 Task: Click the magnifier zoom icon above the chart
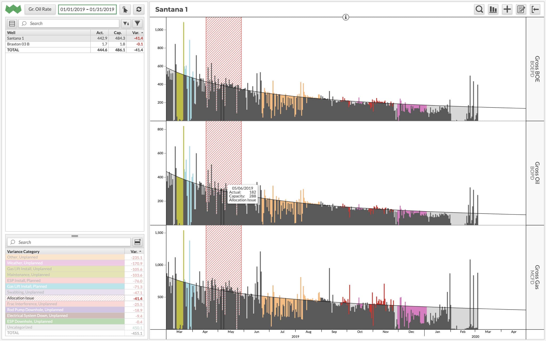tap(479, 9)
